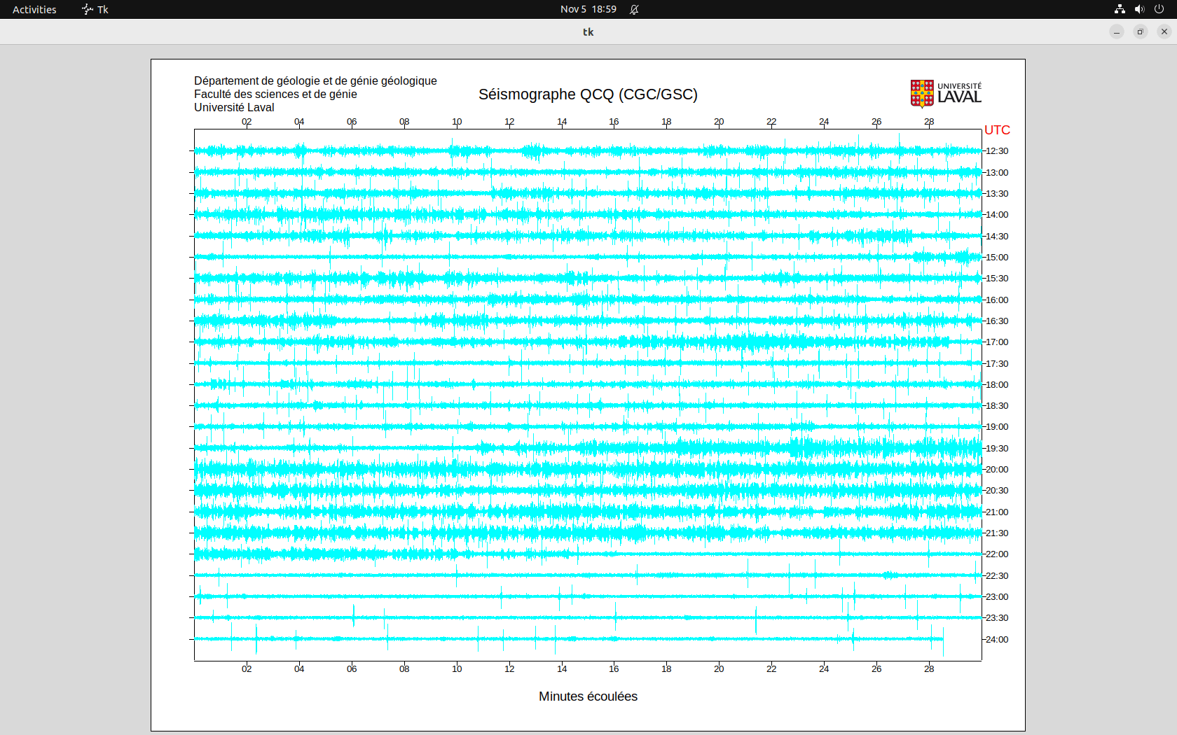Image resolution: width=1177 pixels, height=735 pixels.
Task: Click the Séismographe QCQ (CGC/GSC) title
Action: 588,94
